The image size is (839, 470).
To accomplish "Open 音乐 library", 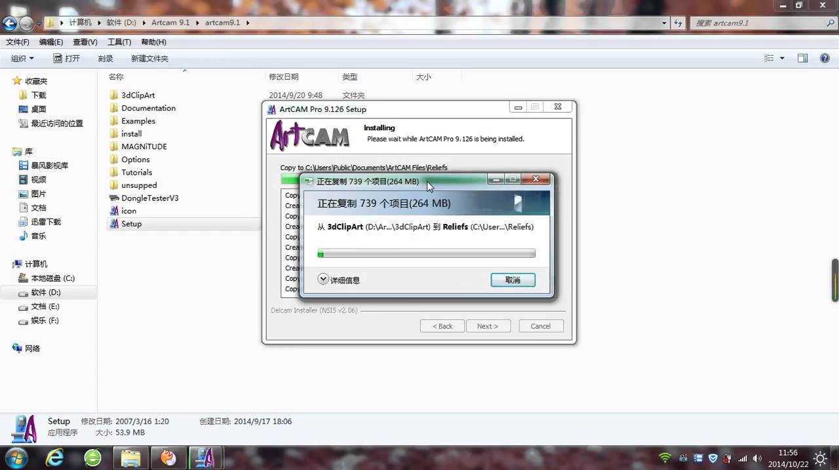I will [39, 236].
